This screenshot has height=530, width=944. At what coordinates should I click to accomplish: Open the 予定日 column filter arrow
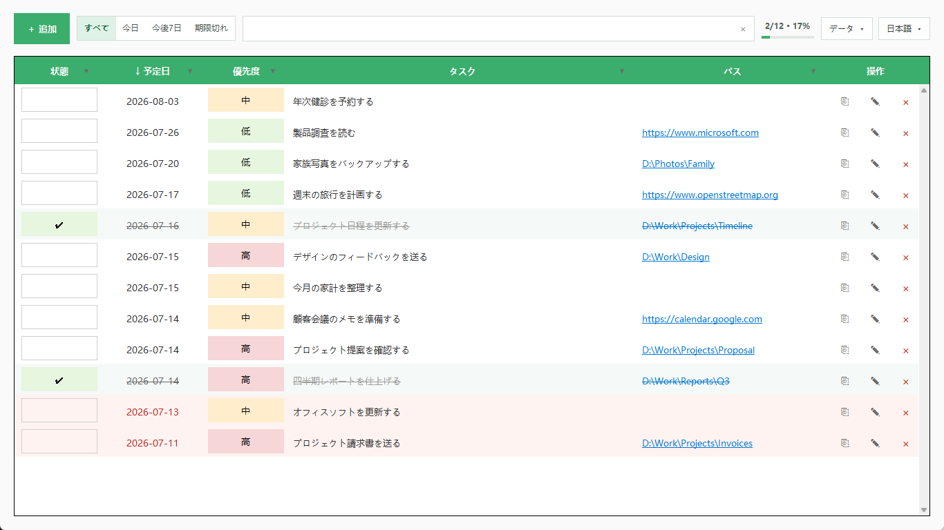pyautogui.click(x=190, y=71)
